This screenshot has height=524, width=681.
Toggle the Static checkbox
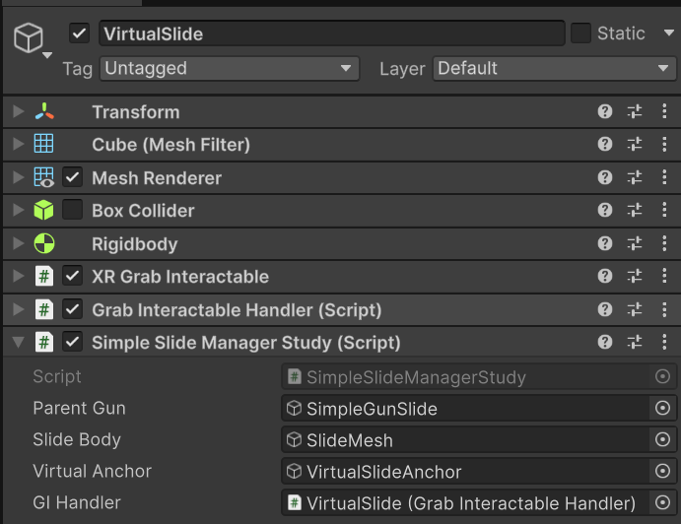(x=581, y=33)
